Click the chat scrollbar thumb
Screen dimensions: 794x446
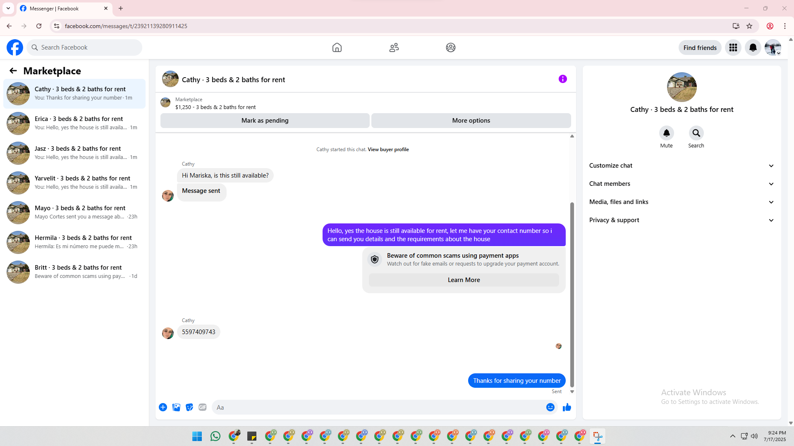point(572,295)
